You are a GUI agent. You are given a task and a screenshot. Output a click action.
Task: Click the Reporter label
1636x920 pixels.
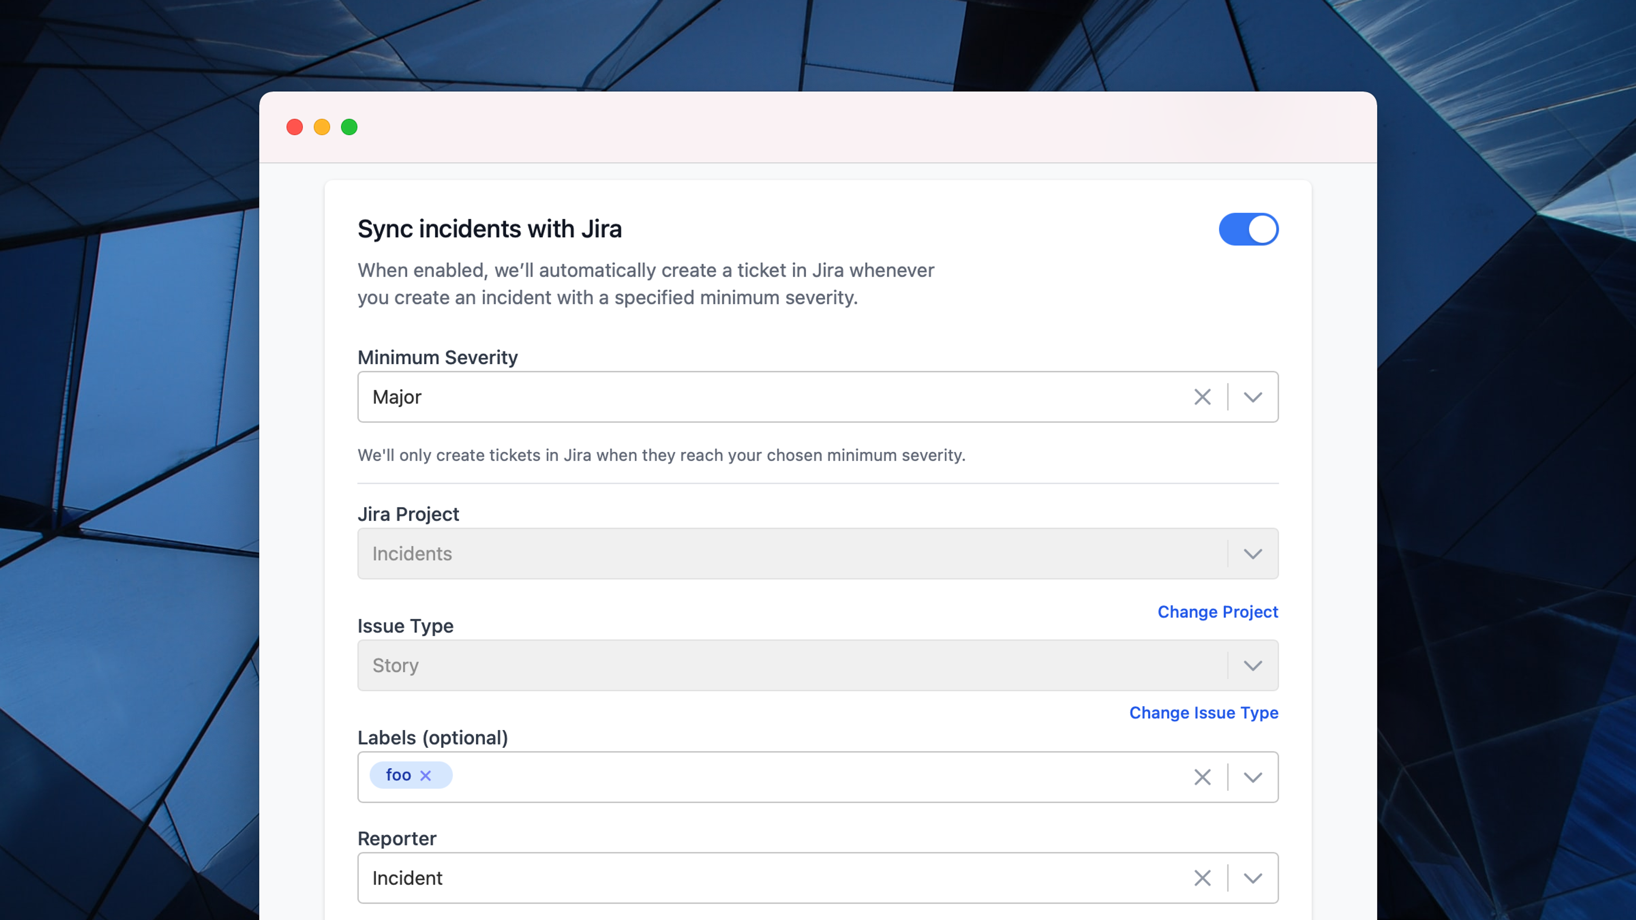click(397, 839)
